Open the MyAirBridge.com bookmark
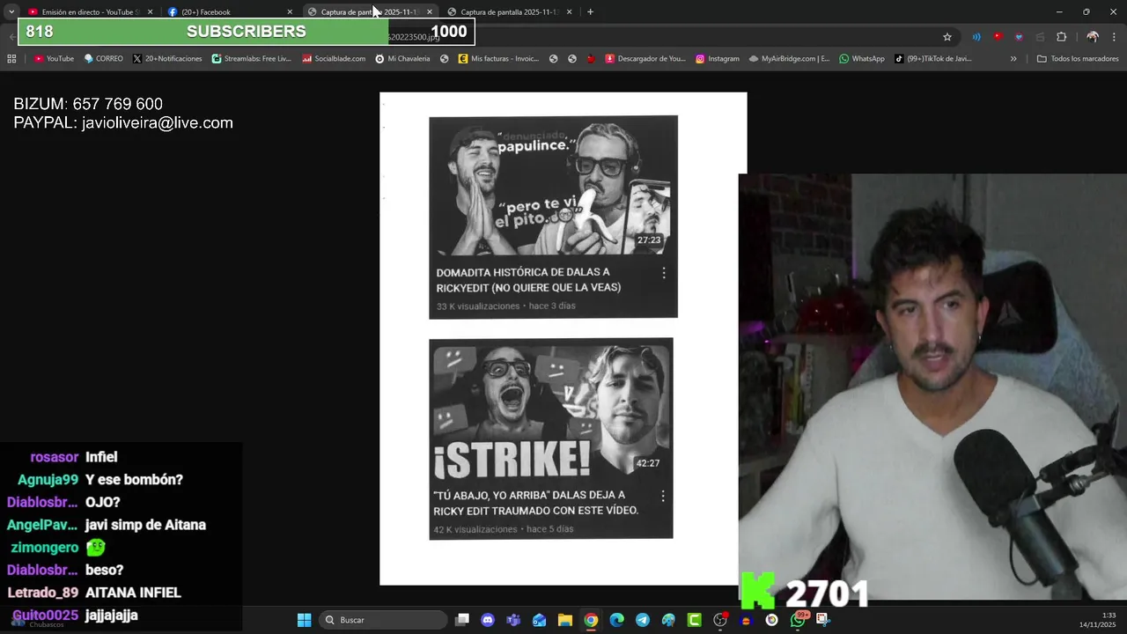This screenshot has width=1127, height=634. 789,59
